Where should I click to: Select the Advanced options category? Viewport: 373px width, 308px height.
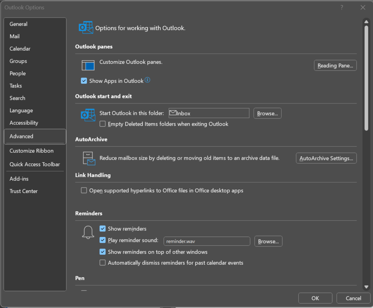pyautogui.click(x=35, y=136)
